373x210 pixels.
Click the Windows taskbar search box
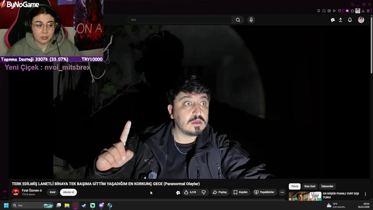pyautogui.click(x=33, y=205)
